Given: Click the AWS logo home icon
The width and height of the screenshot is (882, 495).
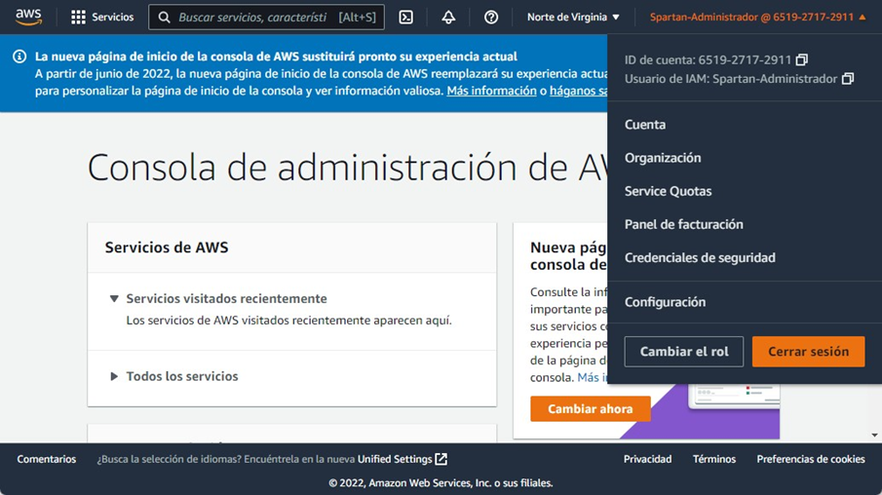Looking at the screenshot, I should point(28,17).
